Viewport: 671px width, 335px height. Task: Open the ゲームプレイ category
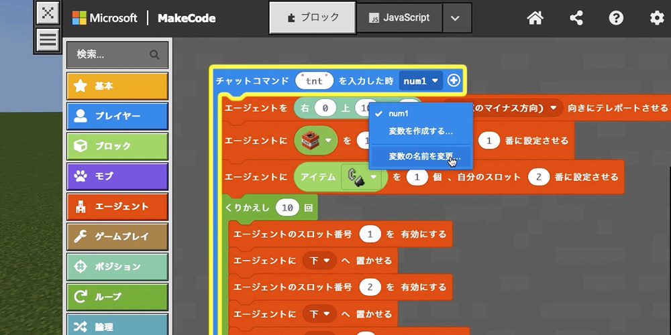[117, 237]
